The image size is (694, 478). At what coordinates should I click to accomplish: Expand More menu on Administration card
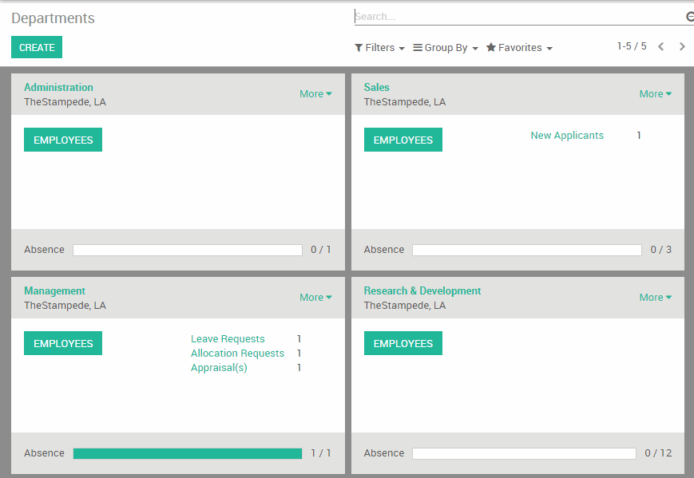coord(315,93)
